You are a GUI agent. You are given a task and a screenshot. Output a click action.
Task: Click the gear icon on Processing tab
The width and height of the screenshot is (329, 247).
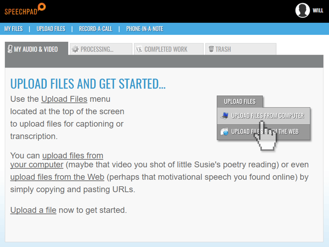click(x=75, y=49)
